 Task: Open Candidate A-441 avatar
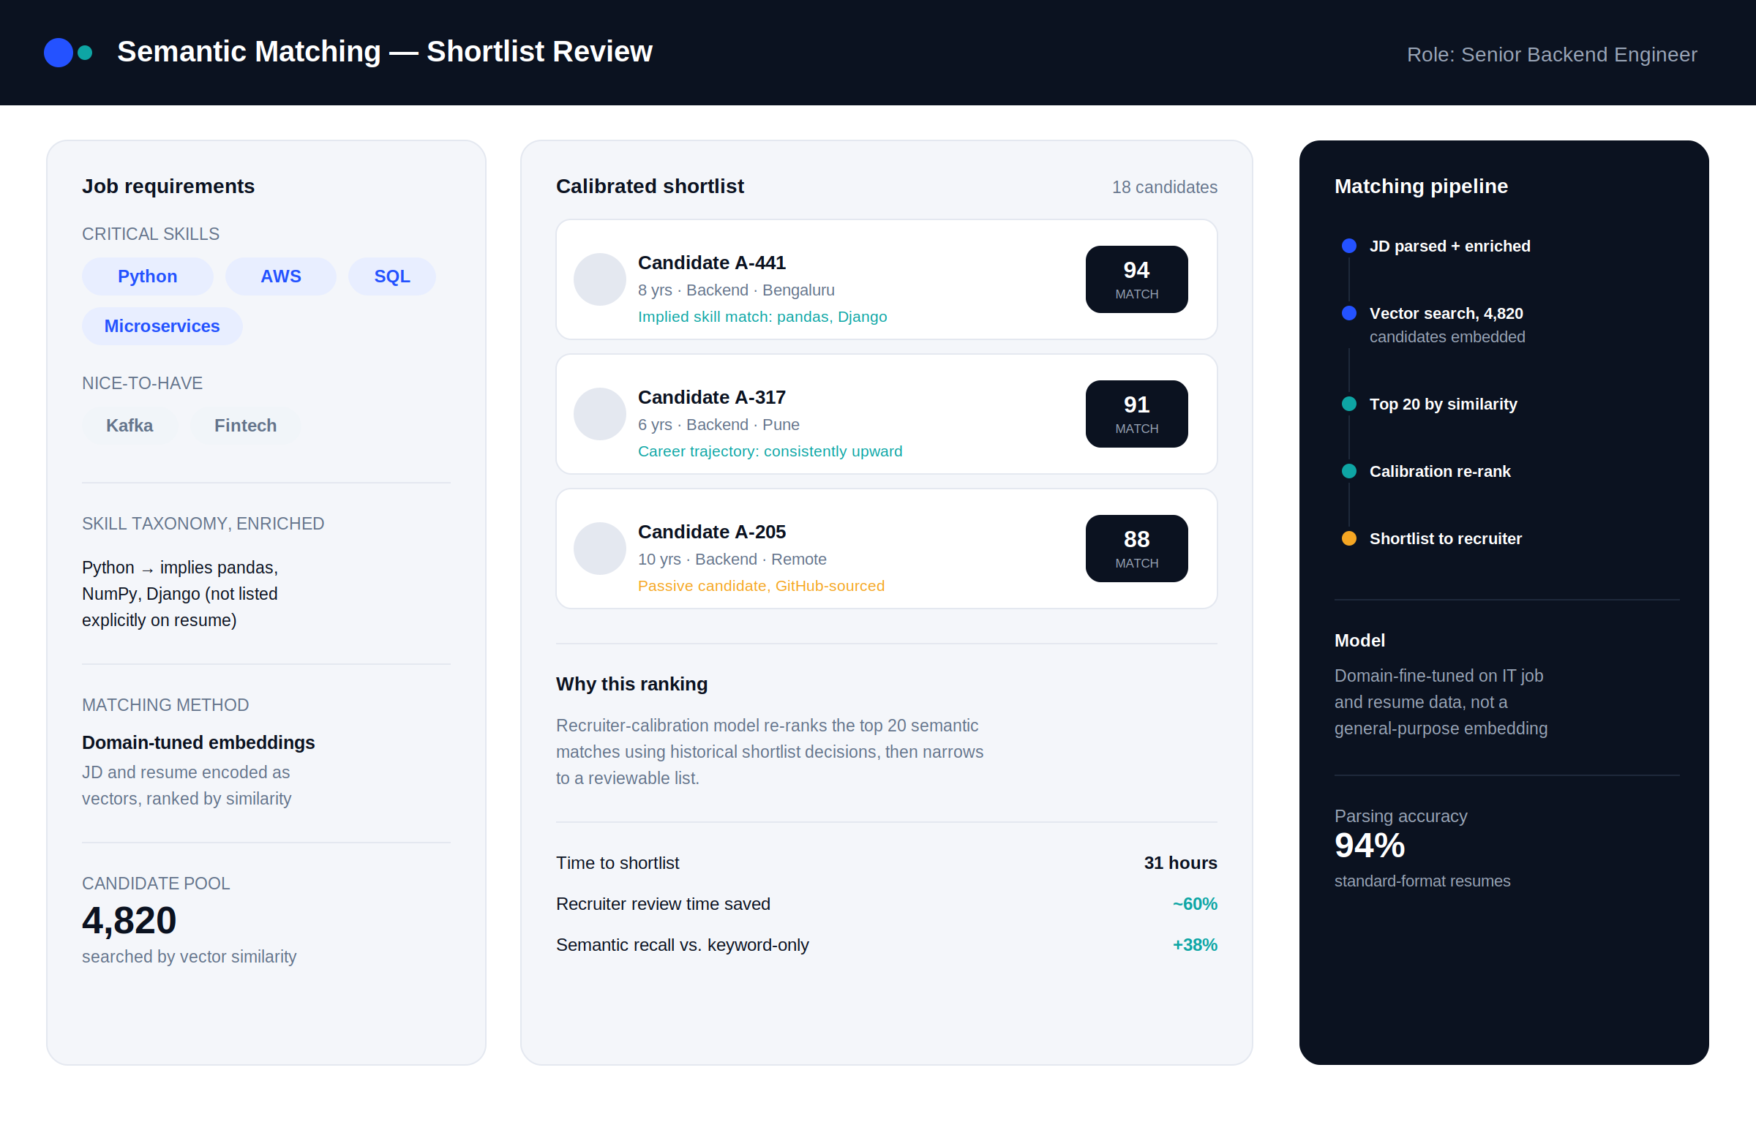click(x=600, y=279)
